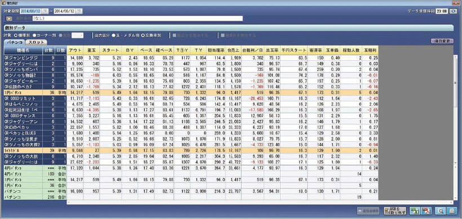Screen dimensions: 462x219
Task: Click the BY column header
Action: pos(130,50)
